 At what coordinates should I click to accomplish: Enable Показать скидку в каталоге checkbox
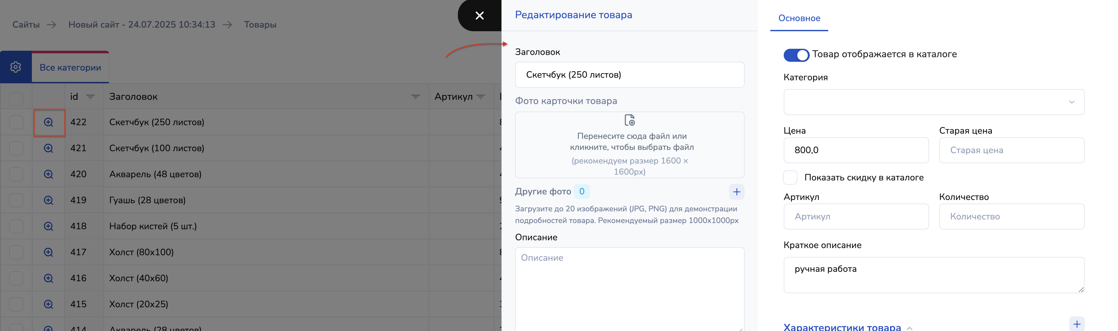[x=790, y=178]
